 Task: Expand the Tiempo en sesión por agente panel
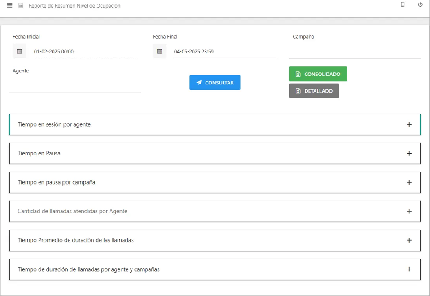point(409,124)
